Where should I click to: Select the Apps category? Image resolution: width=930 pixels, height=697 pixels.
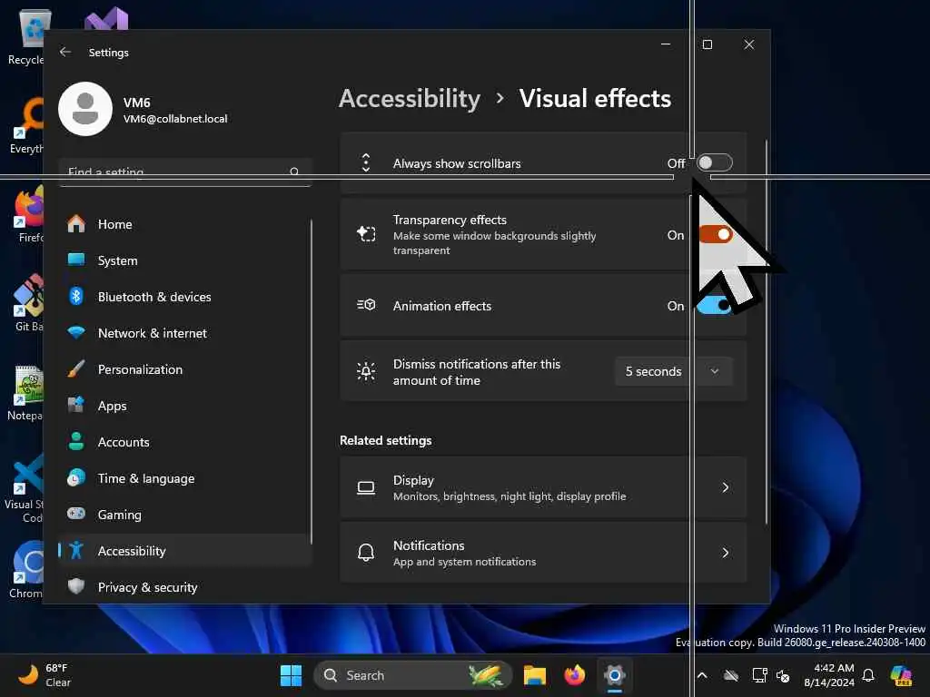185,406
